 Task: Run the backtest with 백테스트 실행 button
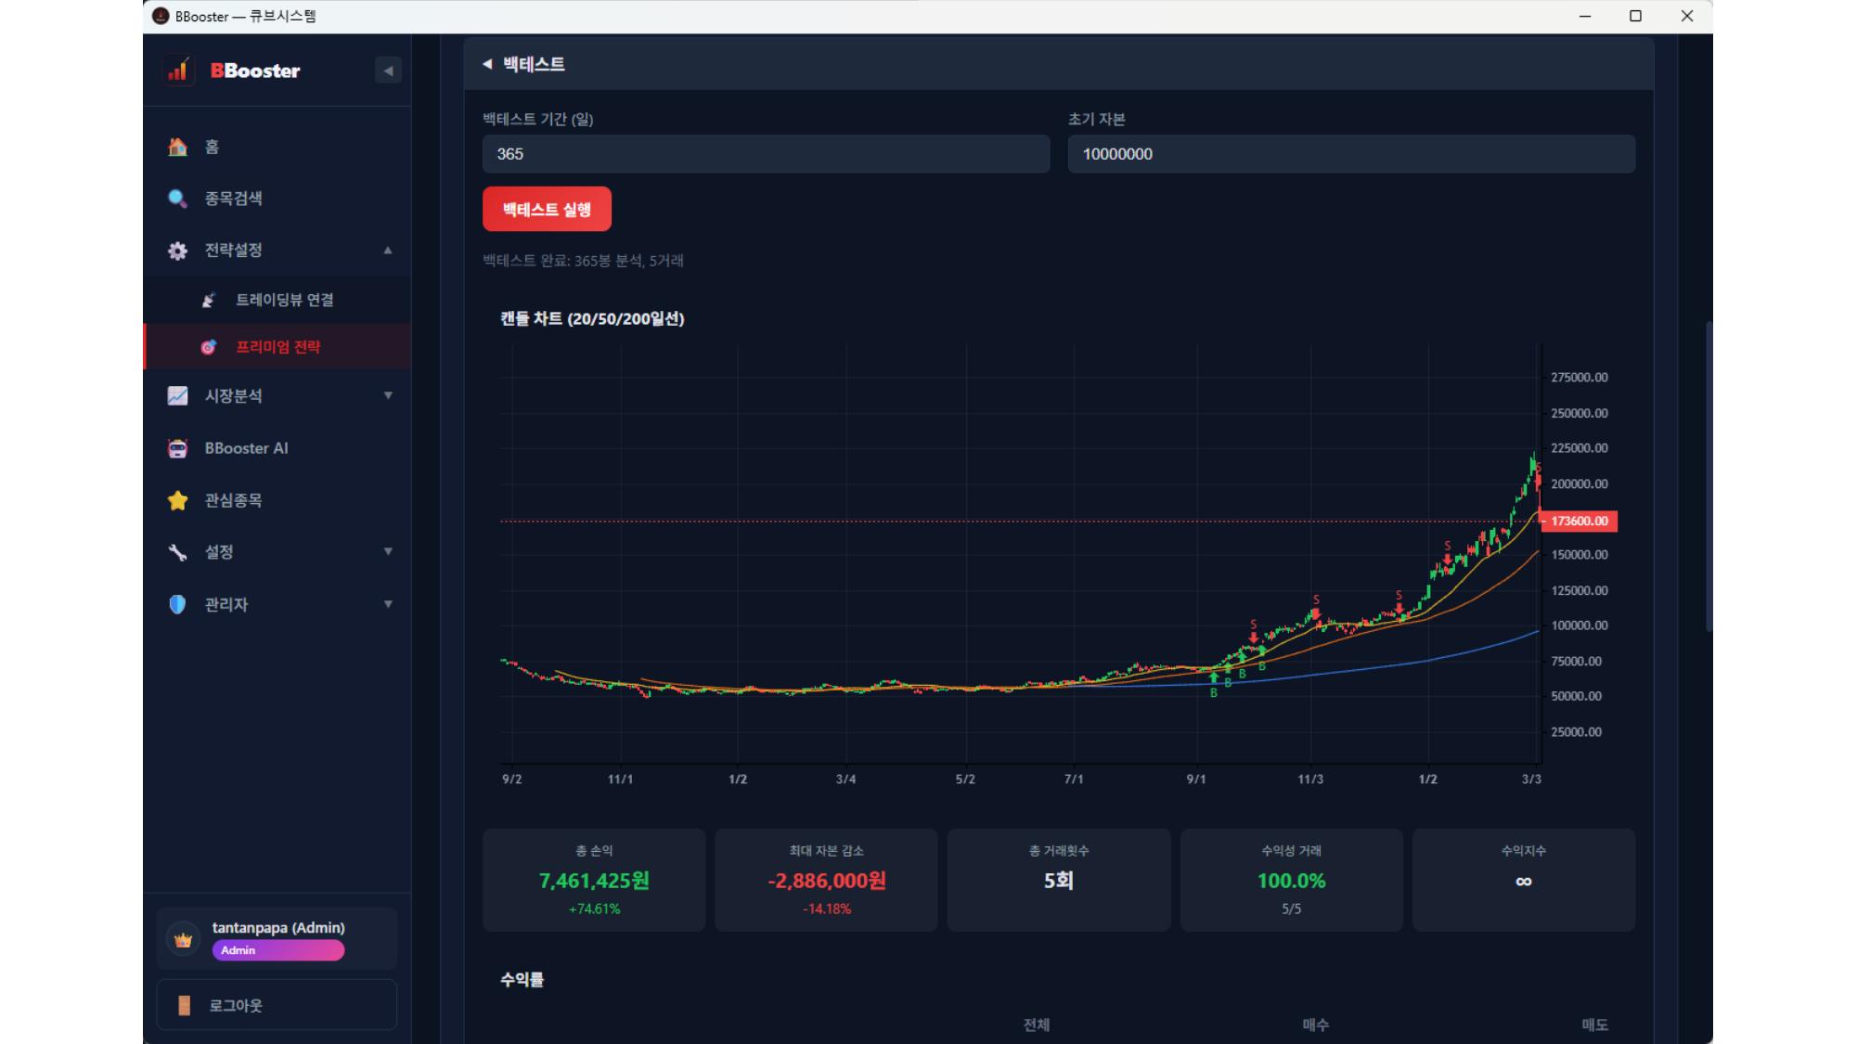click(x=547, y=209)
